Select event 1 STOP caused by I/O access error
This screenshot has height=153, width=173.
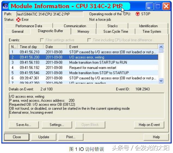pyautogui.click(x=84, y=52)
